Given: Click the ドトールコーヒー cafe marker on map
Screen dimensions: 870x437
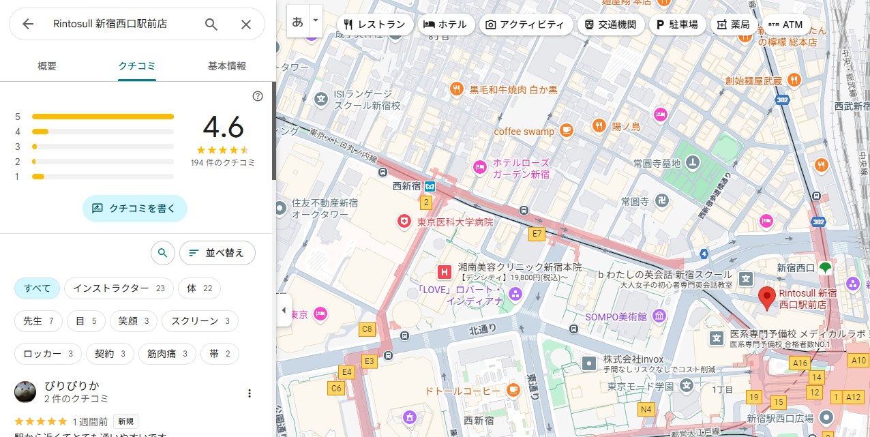Looking at the screenshot, I should click(x=513, y=391).
